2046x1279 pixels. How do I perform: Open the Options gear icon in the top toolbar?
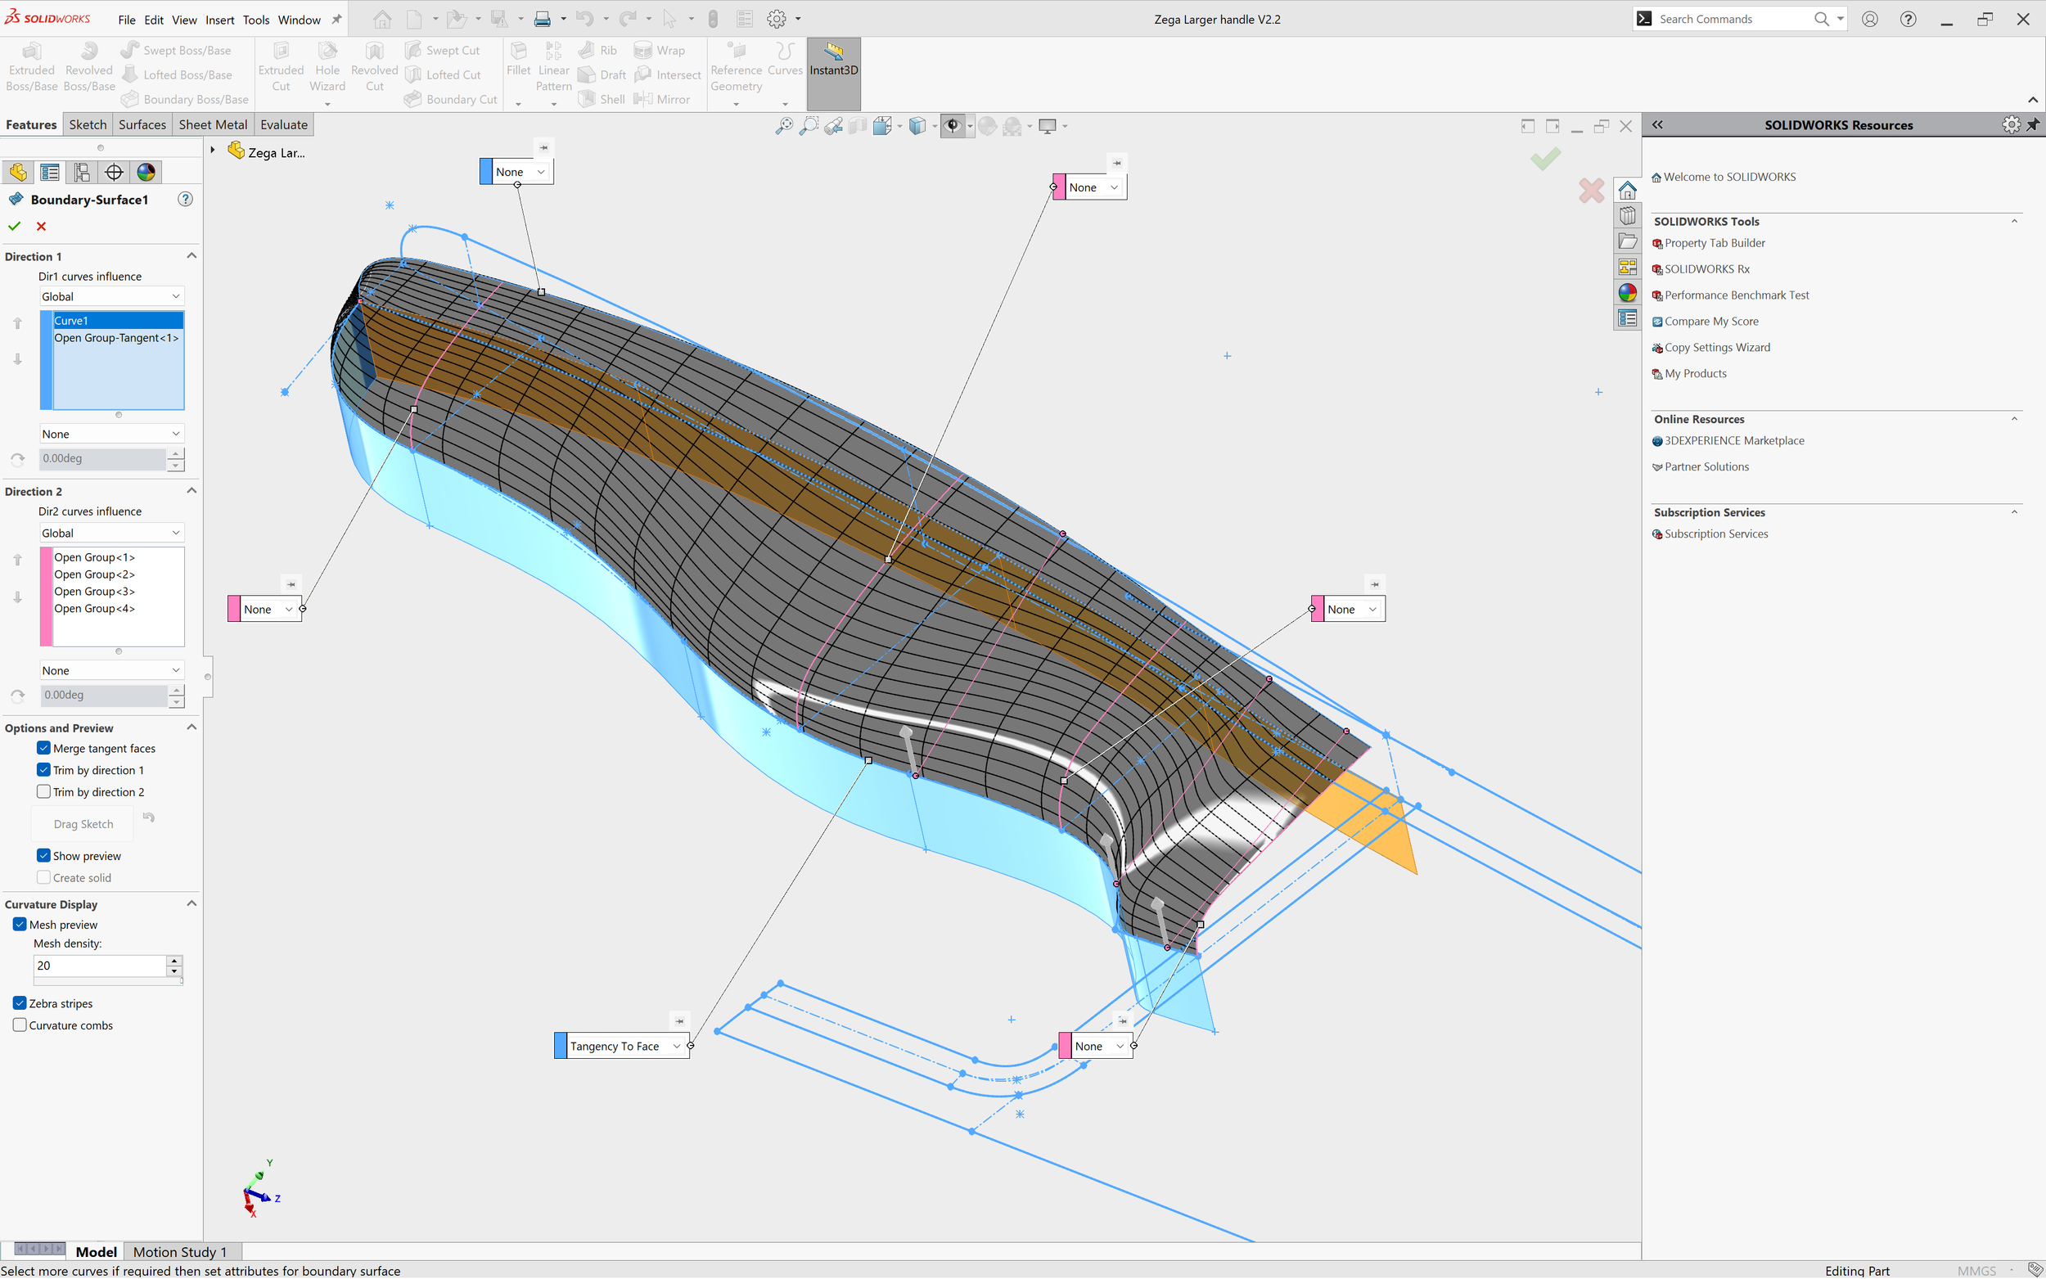(776, 19)
